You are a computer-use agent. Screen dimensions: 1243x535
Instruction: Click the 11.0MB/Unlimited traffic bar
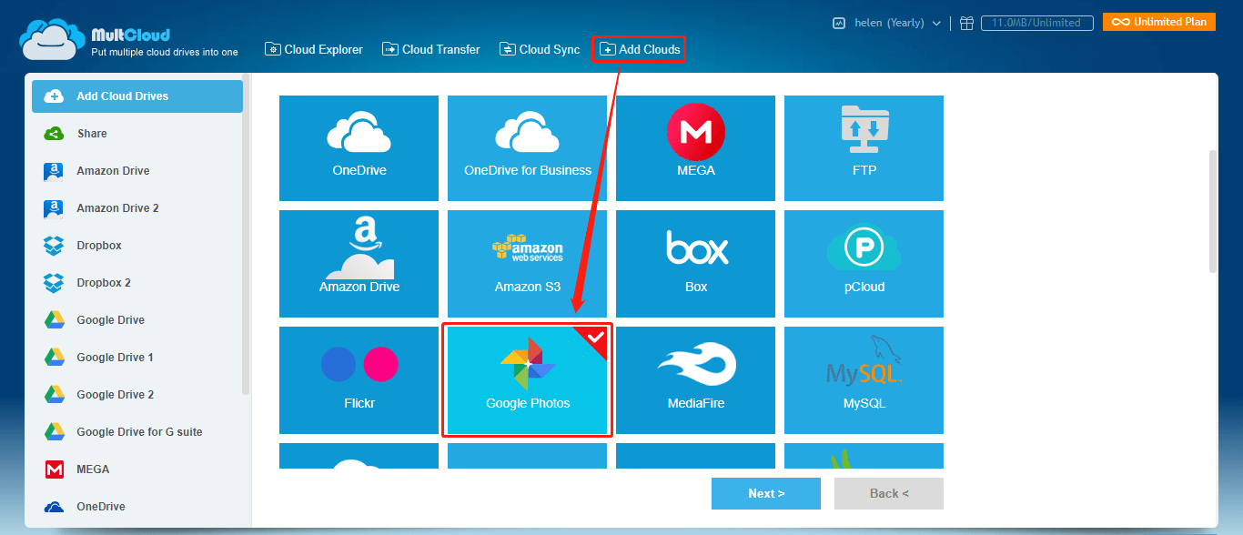(1036, 23)
